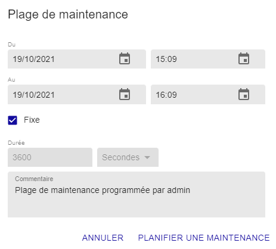Cancel with the ANNULER button
This screenshot has height=249, width=276.
click(x=103, y=238)
